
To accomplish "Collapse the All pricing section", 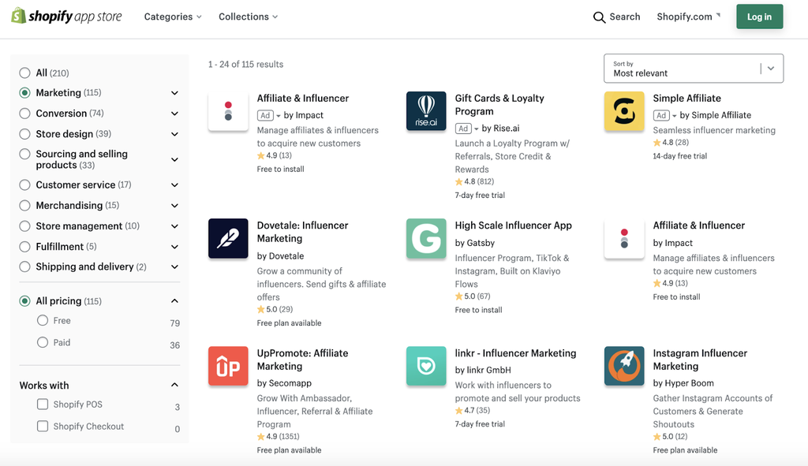I will pyautogui.click(x=174, y=300).
